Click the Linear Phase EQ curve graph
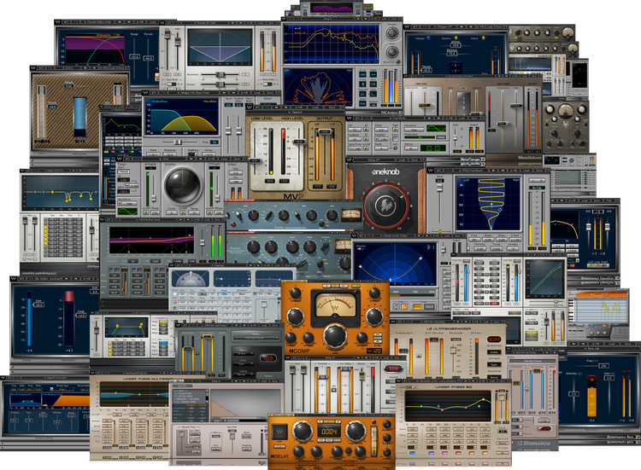Screen dimensions: 641x470 [x=448, y=405]
